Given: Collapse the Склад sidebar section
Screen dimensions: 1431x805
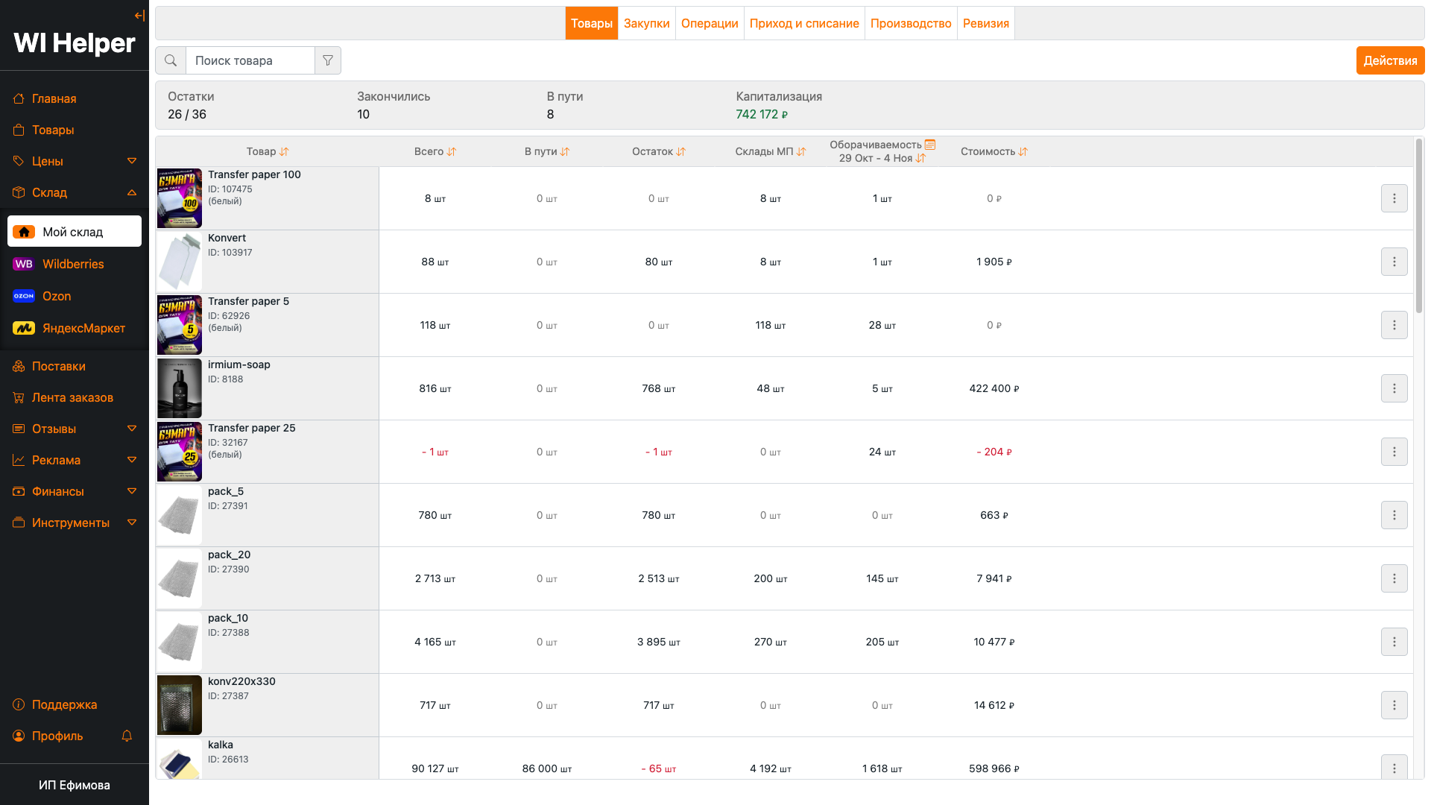Looking at the screenshot, I should 132,192.
